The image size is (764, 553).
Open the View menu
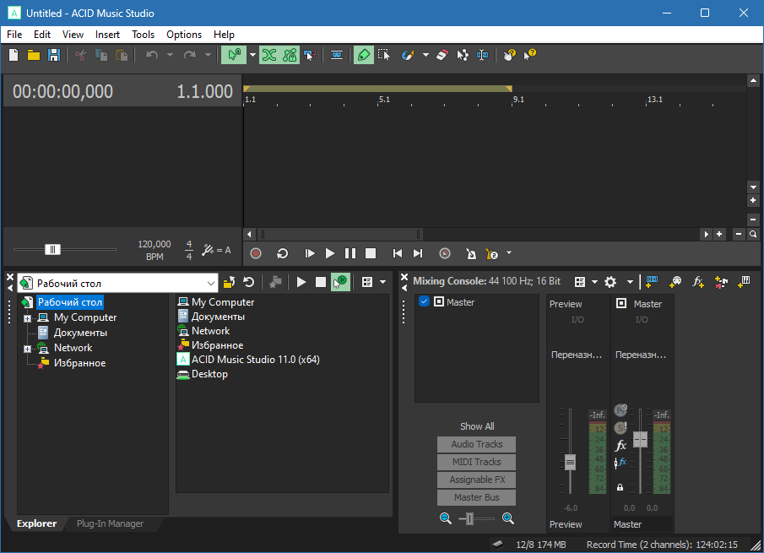pos(73,35)
